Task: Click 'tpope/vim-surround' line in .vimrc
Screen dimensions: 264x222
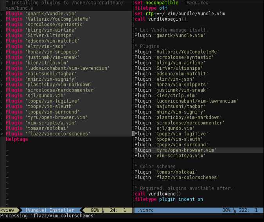Action: pos(171,145)
